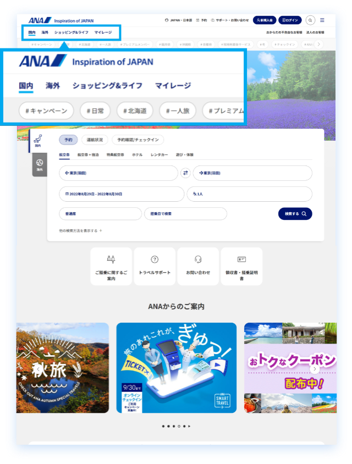Swap departure and arrival airports
Screen dimensions: 352x464
[186, 173]
